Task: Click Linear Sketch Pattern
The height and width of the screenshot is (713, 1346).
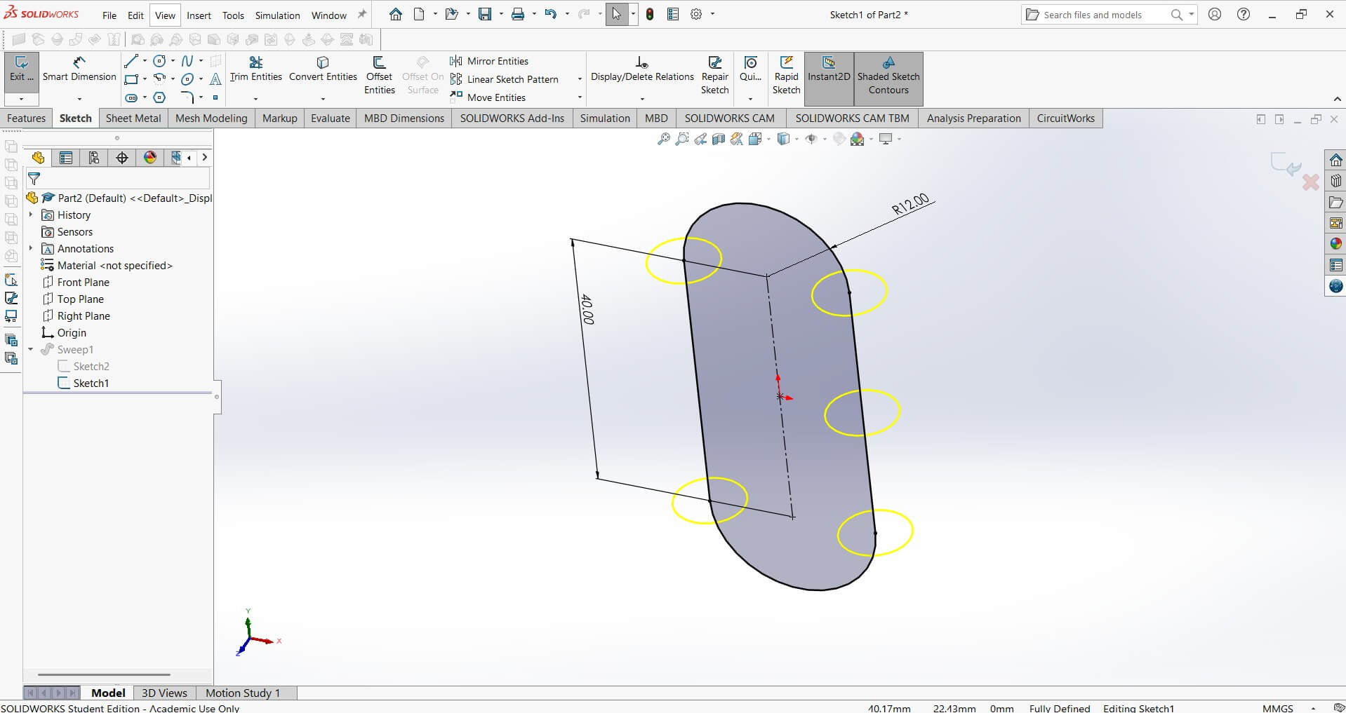Action: tap(504, 79)
